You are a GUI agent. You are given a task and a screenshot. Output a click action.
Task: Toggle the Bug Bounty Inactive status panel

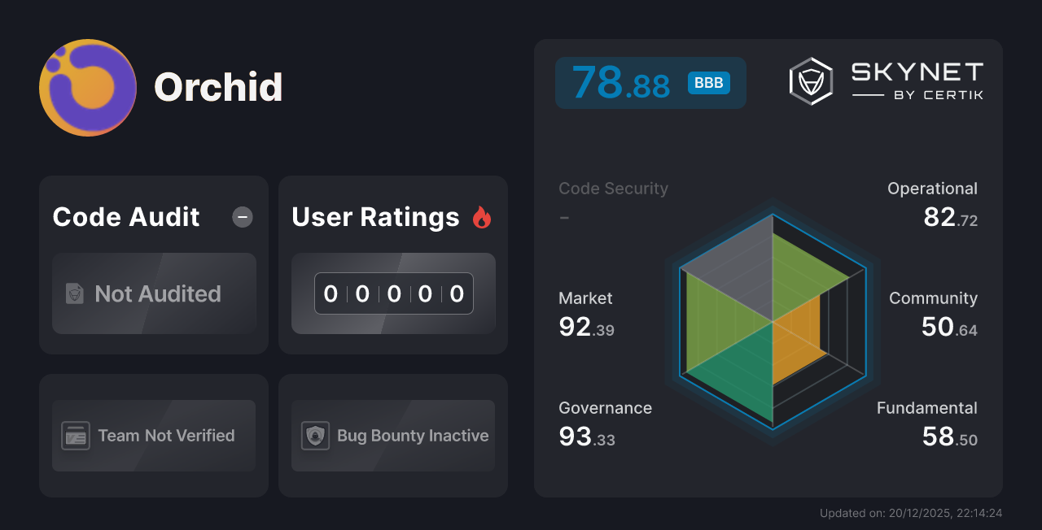point(392,435)
